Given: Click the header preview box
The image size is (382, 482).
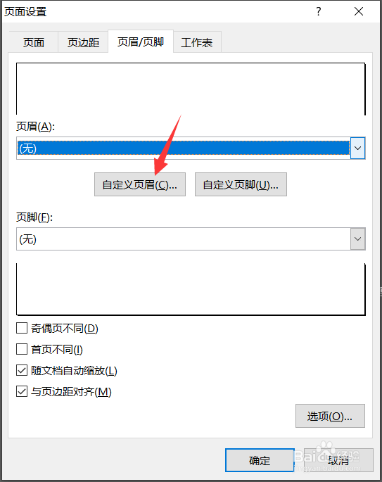Looking at the screenshot, I should [191, 89].
